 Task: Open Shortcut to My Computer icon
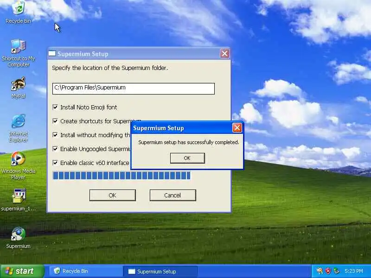[18, 53]
